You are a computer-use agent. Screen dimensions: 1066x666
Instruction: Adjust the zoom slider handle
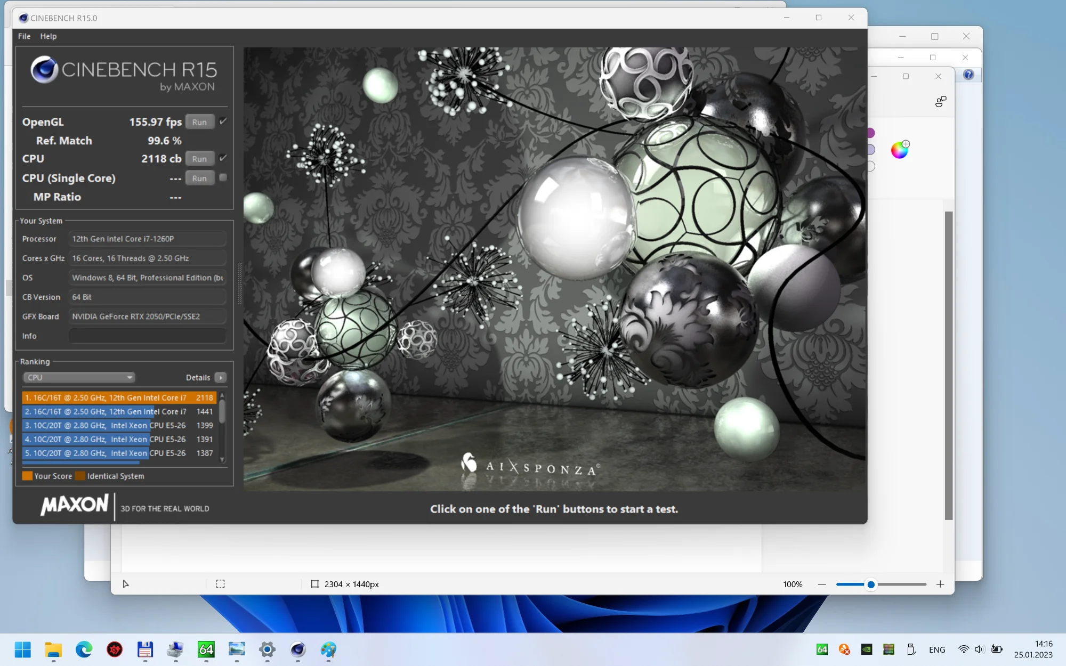point(871,584)
